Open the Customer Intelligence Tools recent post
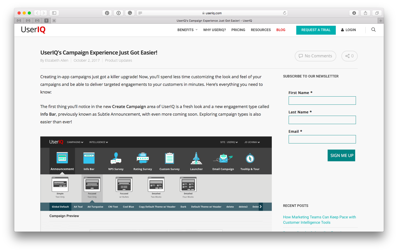The height and width of the screenshot is (252, 398). click(319, 220)
